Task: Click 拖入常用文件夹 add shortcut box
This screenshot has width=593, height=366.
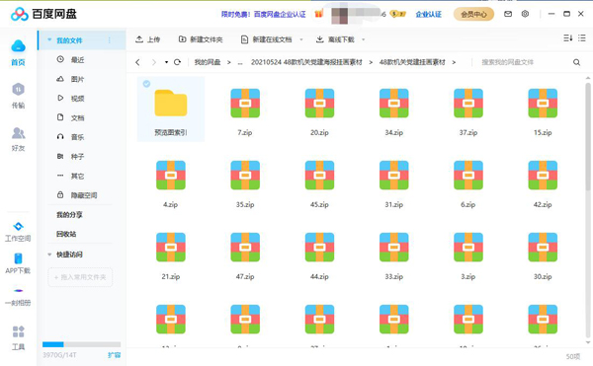Action: (x=80, y=277)
